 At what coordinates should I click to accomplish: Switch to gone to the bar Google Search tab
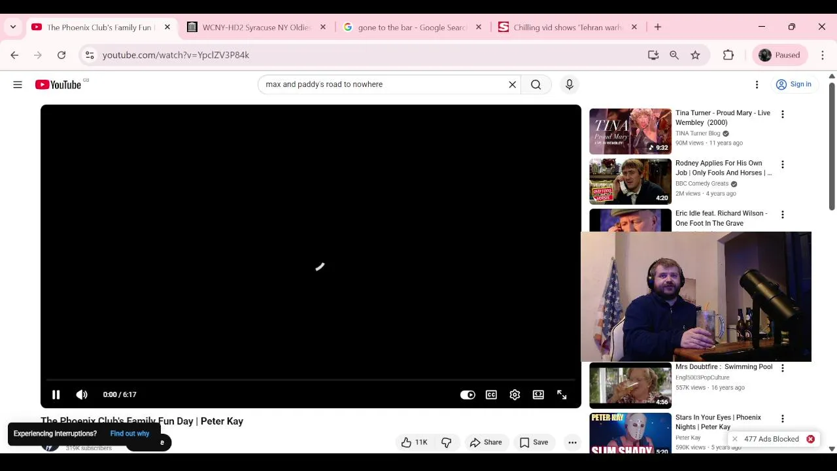tap(412, 27)
